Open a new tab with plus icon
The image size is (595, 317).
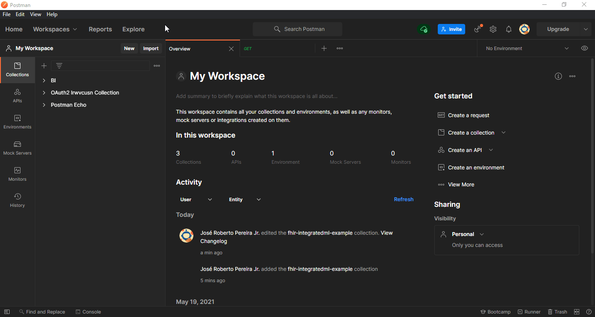324,48
